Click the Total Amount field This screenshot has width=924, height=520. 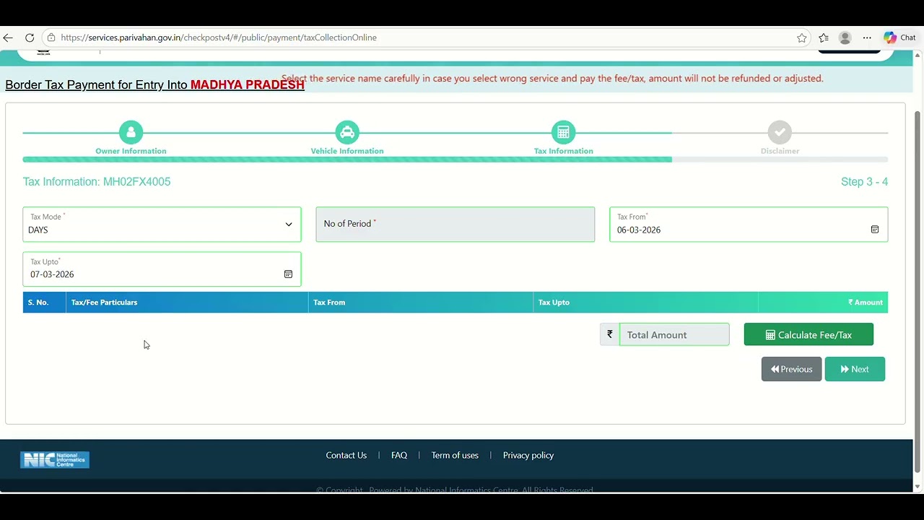(674, 334)
